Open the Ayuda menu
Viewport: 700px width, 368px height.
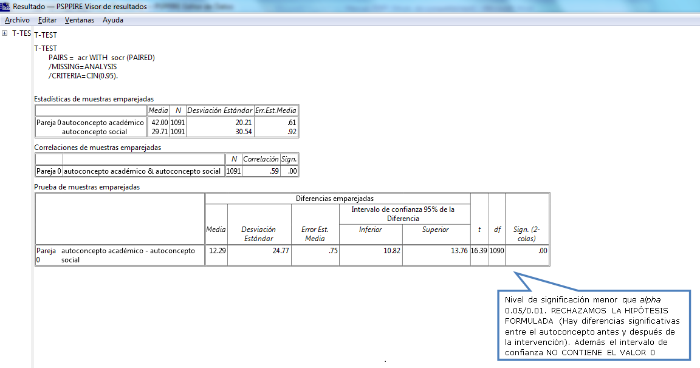tap(112, 20)
